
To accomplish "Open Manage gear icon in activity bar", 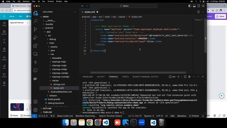I will (35, 110).
